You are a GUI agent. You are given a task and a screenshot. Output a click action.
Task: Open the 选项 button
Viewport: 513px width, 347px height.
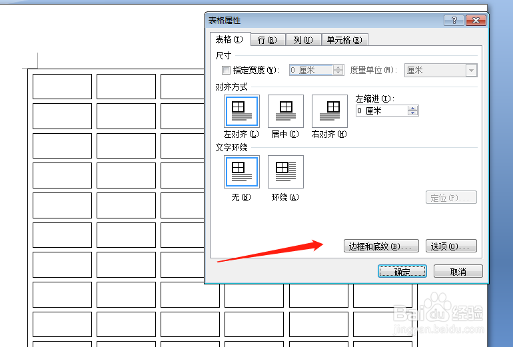click(451, 246)
